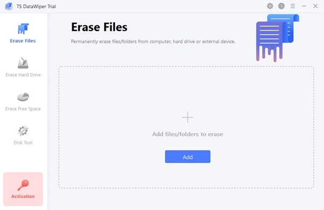324x210 pixels.
Task: Choose the Erase Free Space pie icon
Action: click(x=23, y=97)
